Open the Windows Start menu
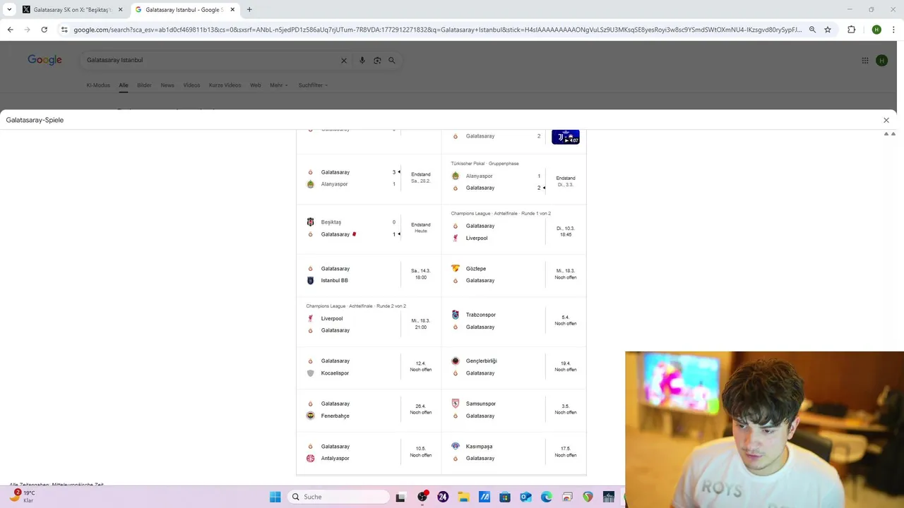904x508 pixels. [x=275, y=497]
